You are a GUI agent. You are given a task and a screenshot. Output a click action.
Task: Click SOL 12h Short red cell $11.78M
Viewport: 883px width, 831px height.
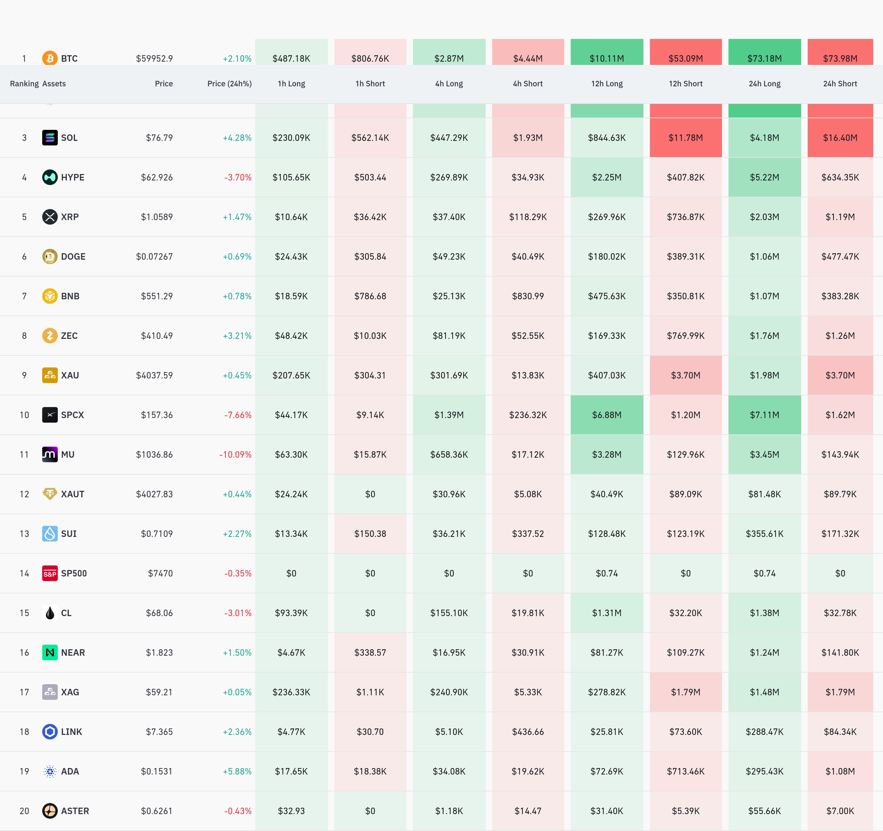point(685,138)
